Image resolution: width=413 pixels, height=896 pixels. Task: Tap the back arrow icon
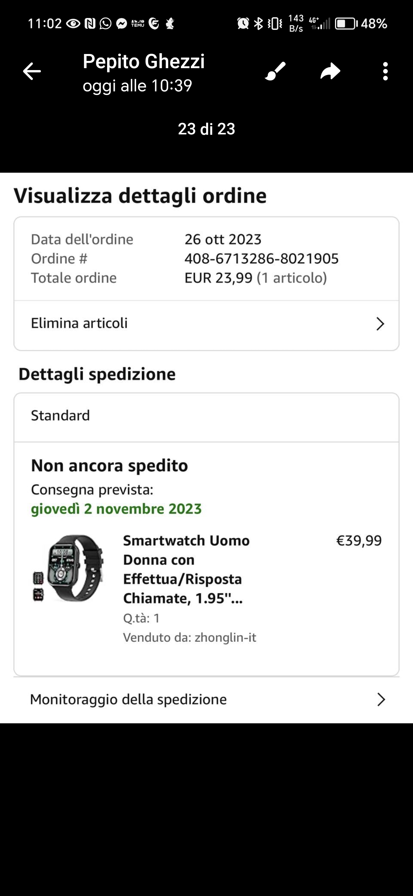tap(32, 71)
